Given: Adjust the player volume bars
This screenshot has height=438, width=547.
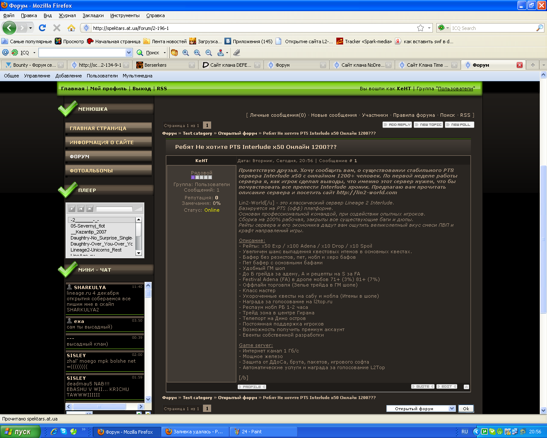Looking at the screenshot, I should coord(138,209).
